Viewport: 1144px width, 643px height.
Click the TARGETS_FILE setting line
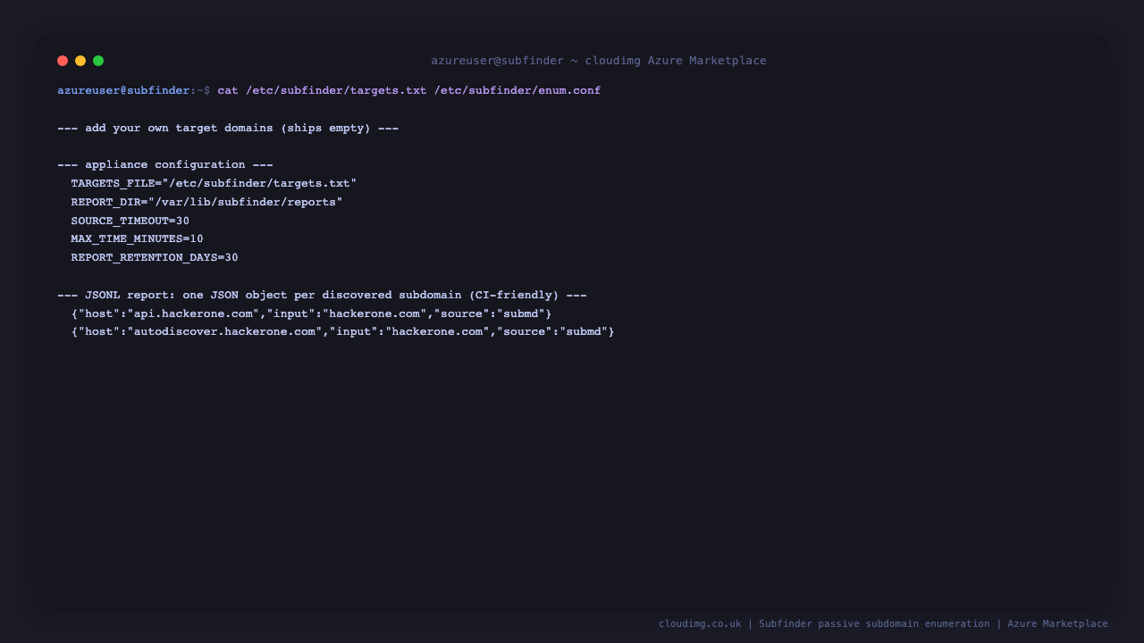[x=214, y=184]
